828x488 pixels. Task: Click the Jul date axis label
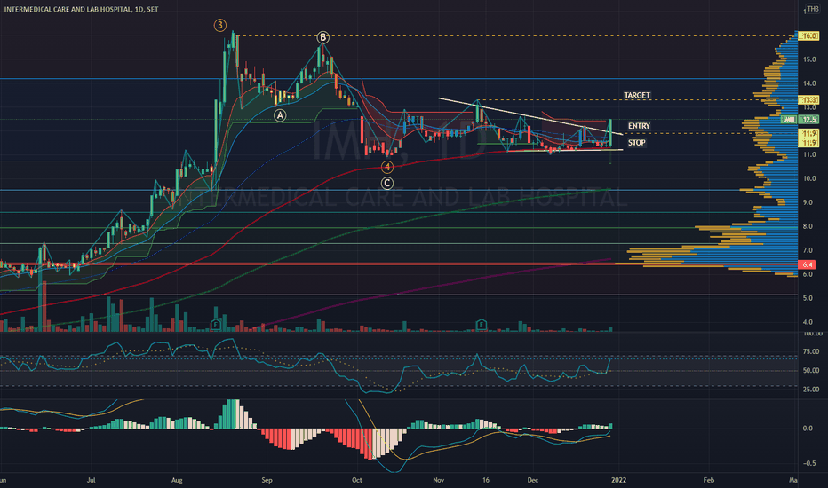tap(91, 480)
